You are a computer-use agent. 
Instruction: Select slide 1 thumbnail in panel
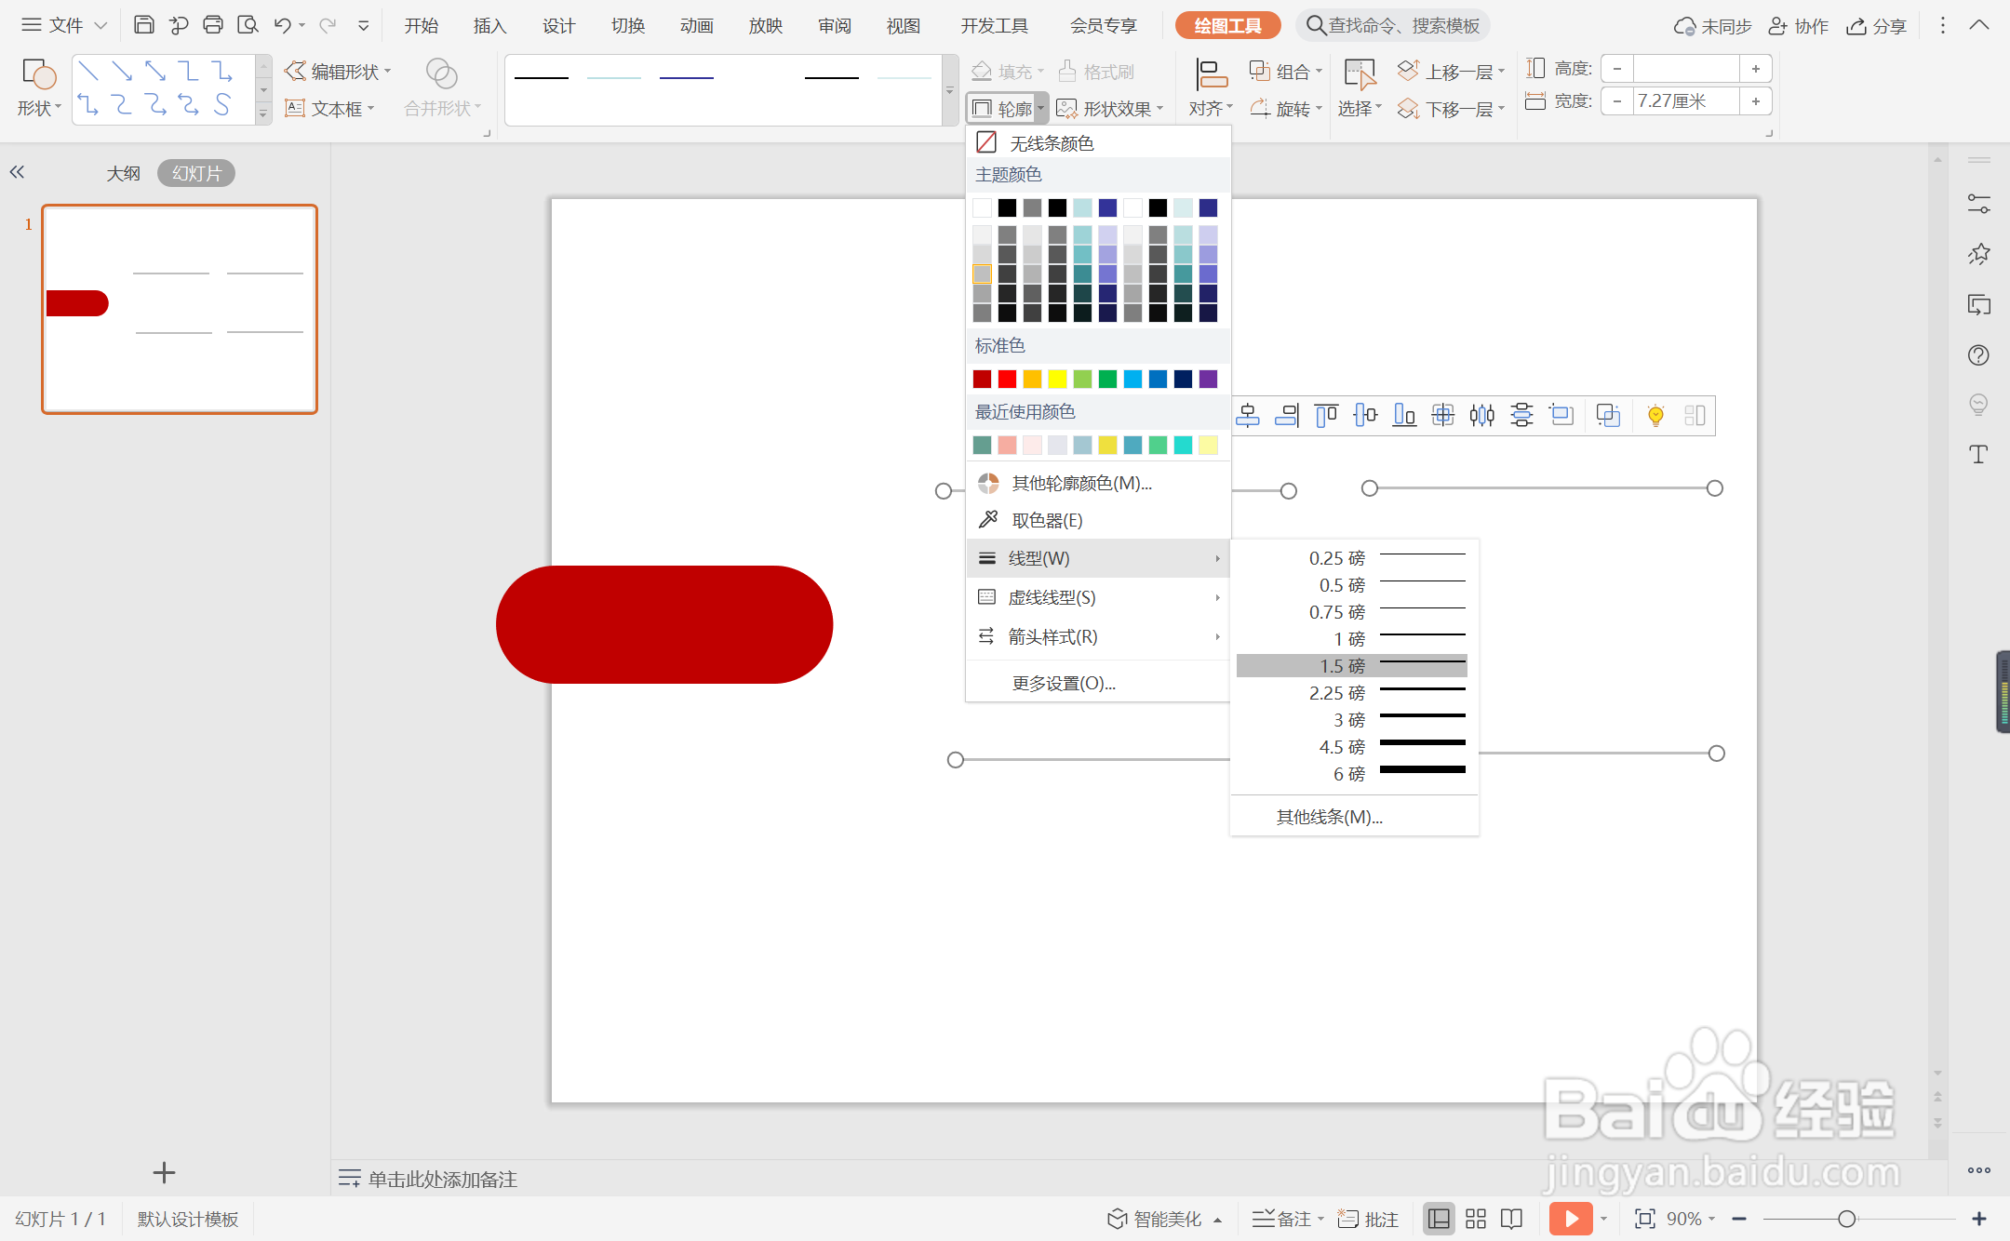pos(180,309)
